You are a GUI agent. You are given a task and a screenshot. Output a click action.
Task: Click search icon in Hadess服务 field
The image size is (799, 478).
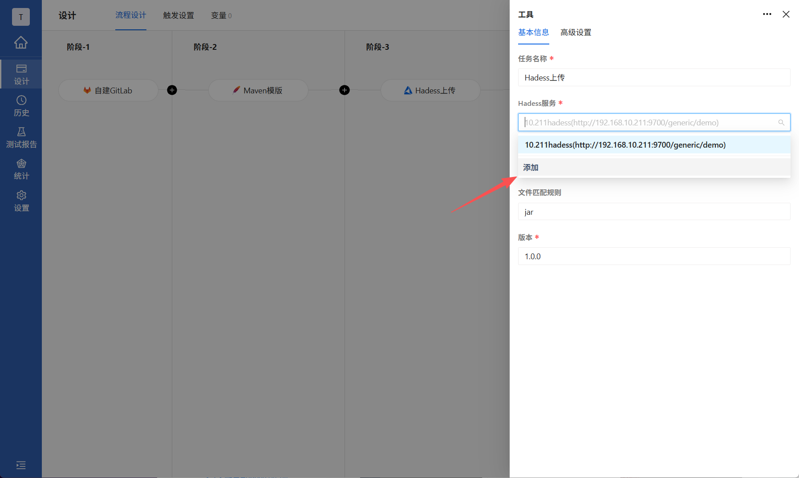(x=781, y=122)
